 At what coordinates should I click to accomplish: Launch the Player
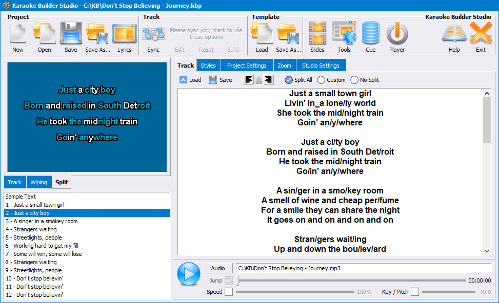tap(397, 37)
